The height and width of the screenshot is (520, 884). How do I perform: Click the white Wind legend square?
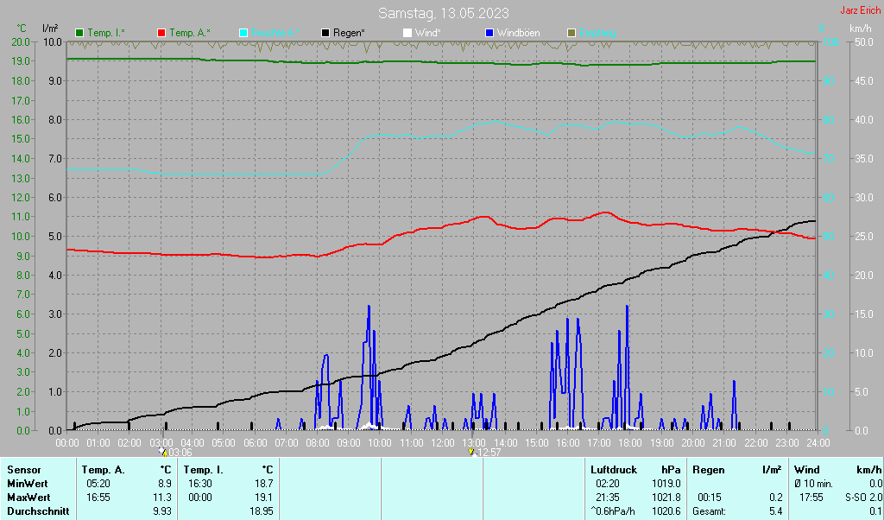pyautogui.click(x=407, y=33)
